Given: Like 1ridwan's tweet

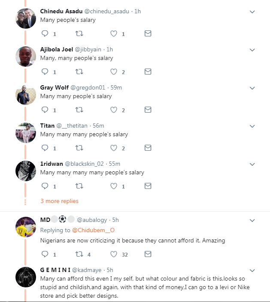Looking at the screenshot, I should click(113, 186).
